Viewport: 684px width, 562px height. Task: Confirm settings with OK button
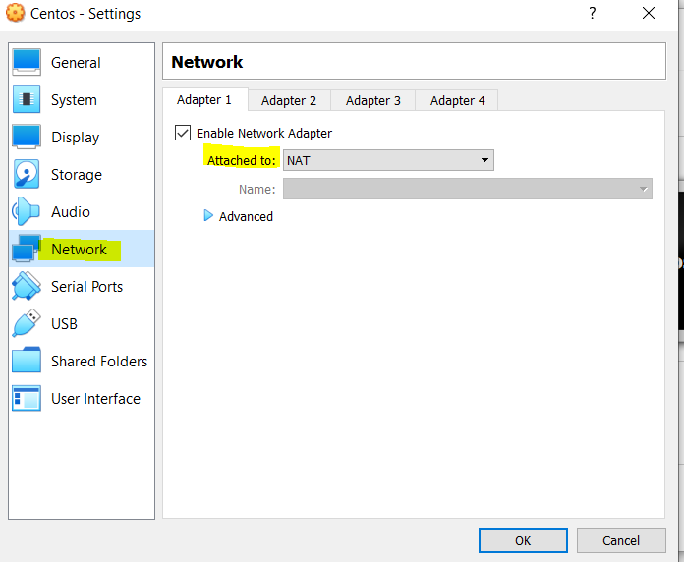[x=523, y=540]
